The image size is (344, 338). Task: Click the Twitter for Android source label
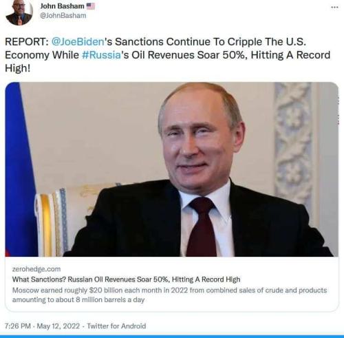(116, 326)
